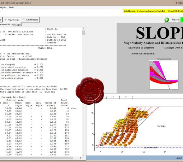Click the scroll up arrow of results pane

pos(83,29)
